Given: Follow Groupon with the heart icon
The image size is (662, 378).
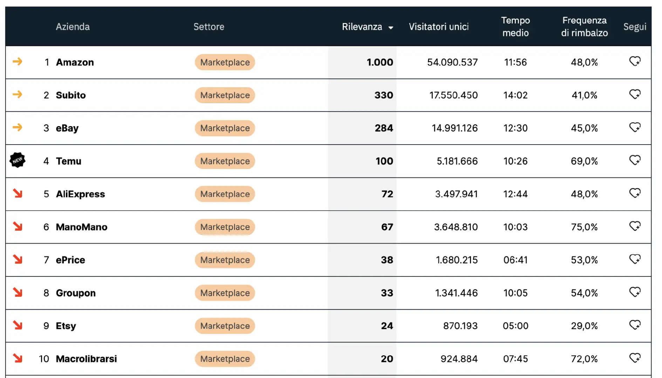Looking at the screenshot, I should (x=635, y=292).
